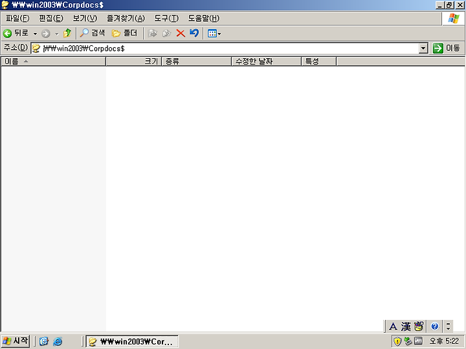This screenshot has width=466, height=349.
Task: Open the Forward button history dropdown arrow
Action: 57,34
